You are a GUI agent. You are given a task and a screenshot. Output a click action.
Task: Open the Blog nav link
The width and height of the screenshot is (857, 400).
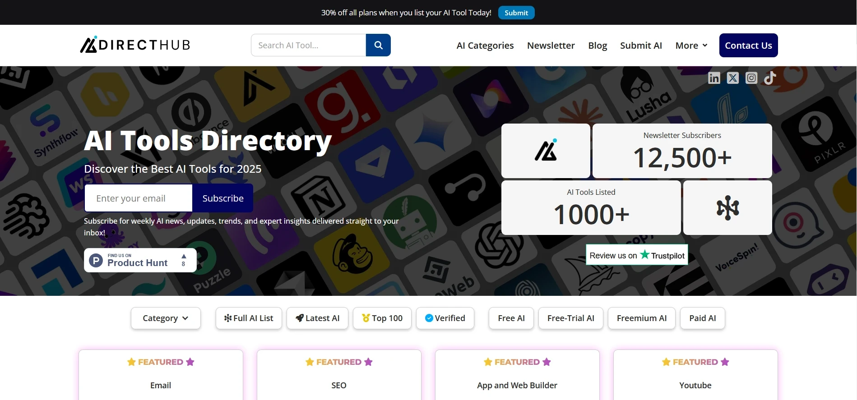coord(598,46)
